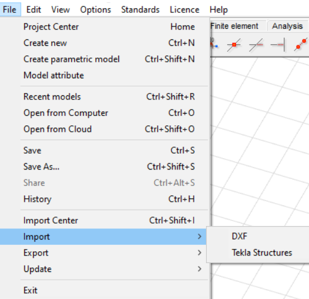309x299 pixels.
Task: Open the Licence menu
Action: click(184, 9)
